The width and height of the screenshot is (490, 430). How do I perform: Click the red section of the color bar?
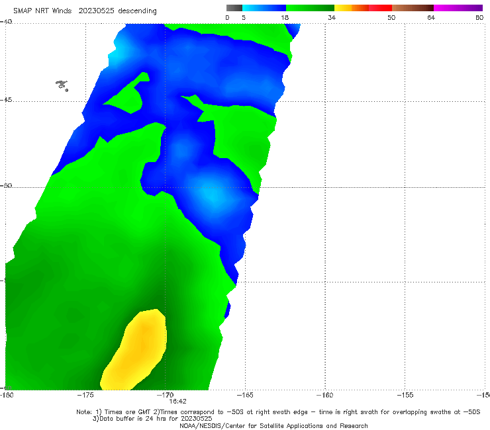point(380,8)
